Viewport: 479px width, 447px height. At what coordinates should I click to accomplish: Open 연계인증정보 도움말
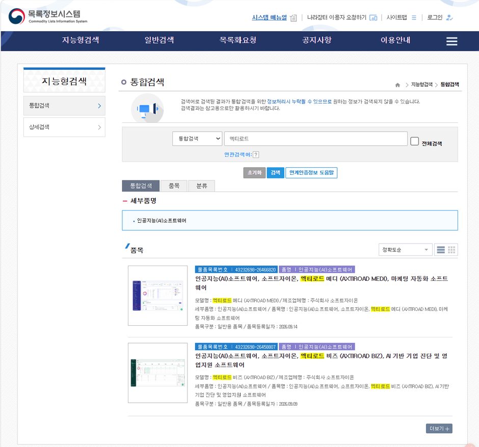(x=311, y=173)
